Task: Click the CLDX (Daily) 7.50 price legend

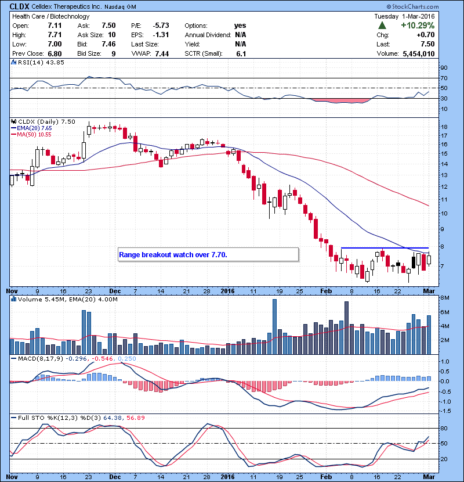Action: (x=46, y=122)
